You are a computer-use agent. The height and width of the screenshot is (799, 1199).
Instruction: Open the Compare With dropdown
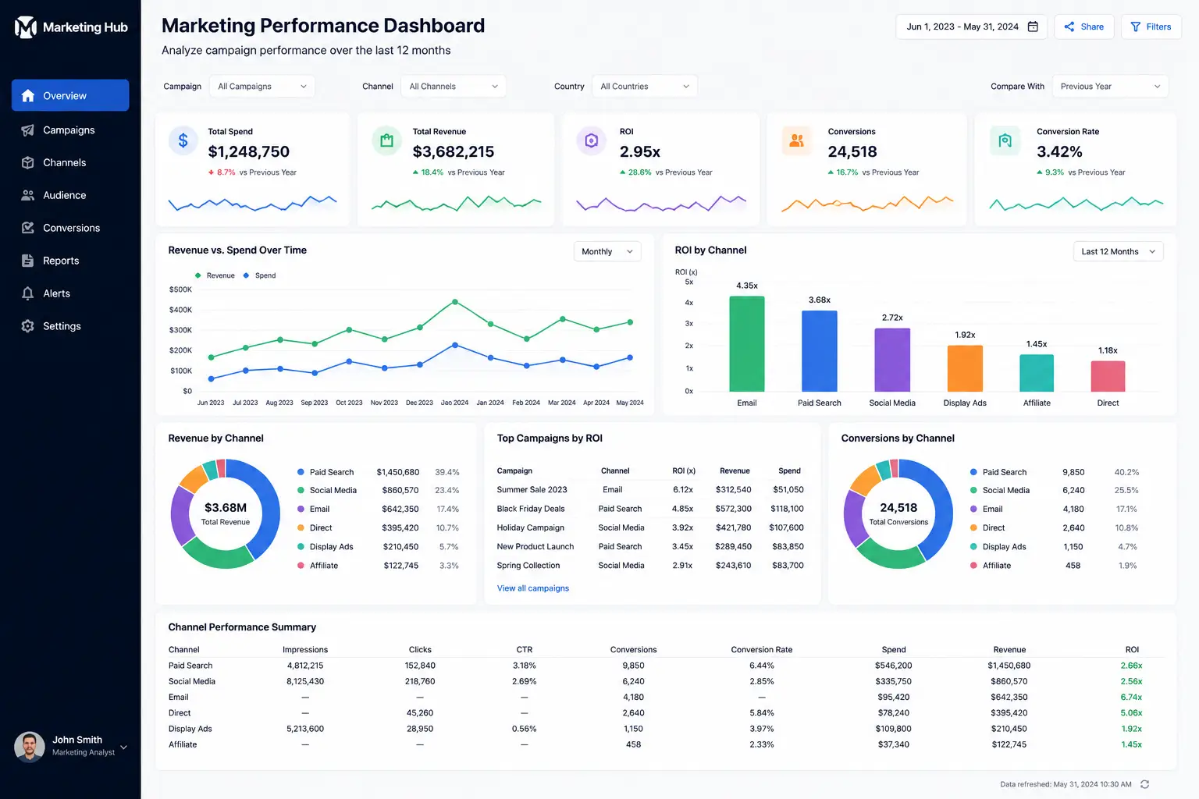[1110, 87]
